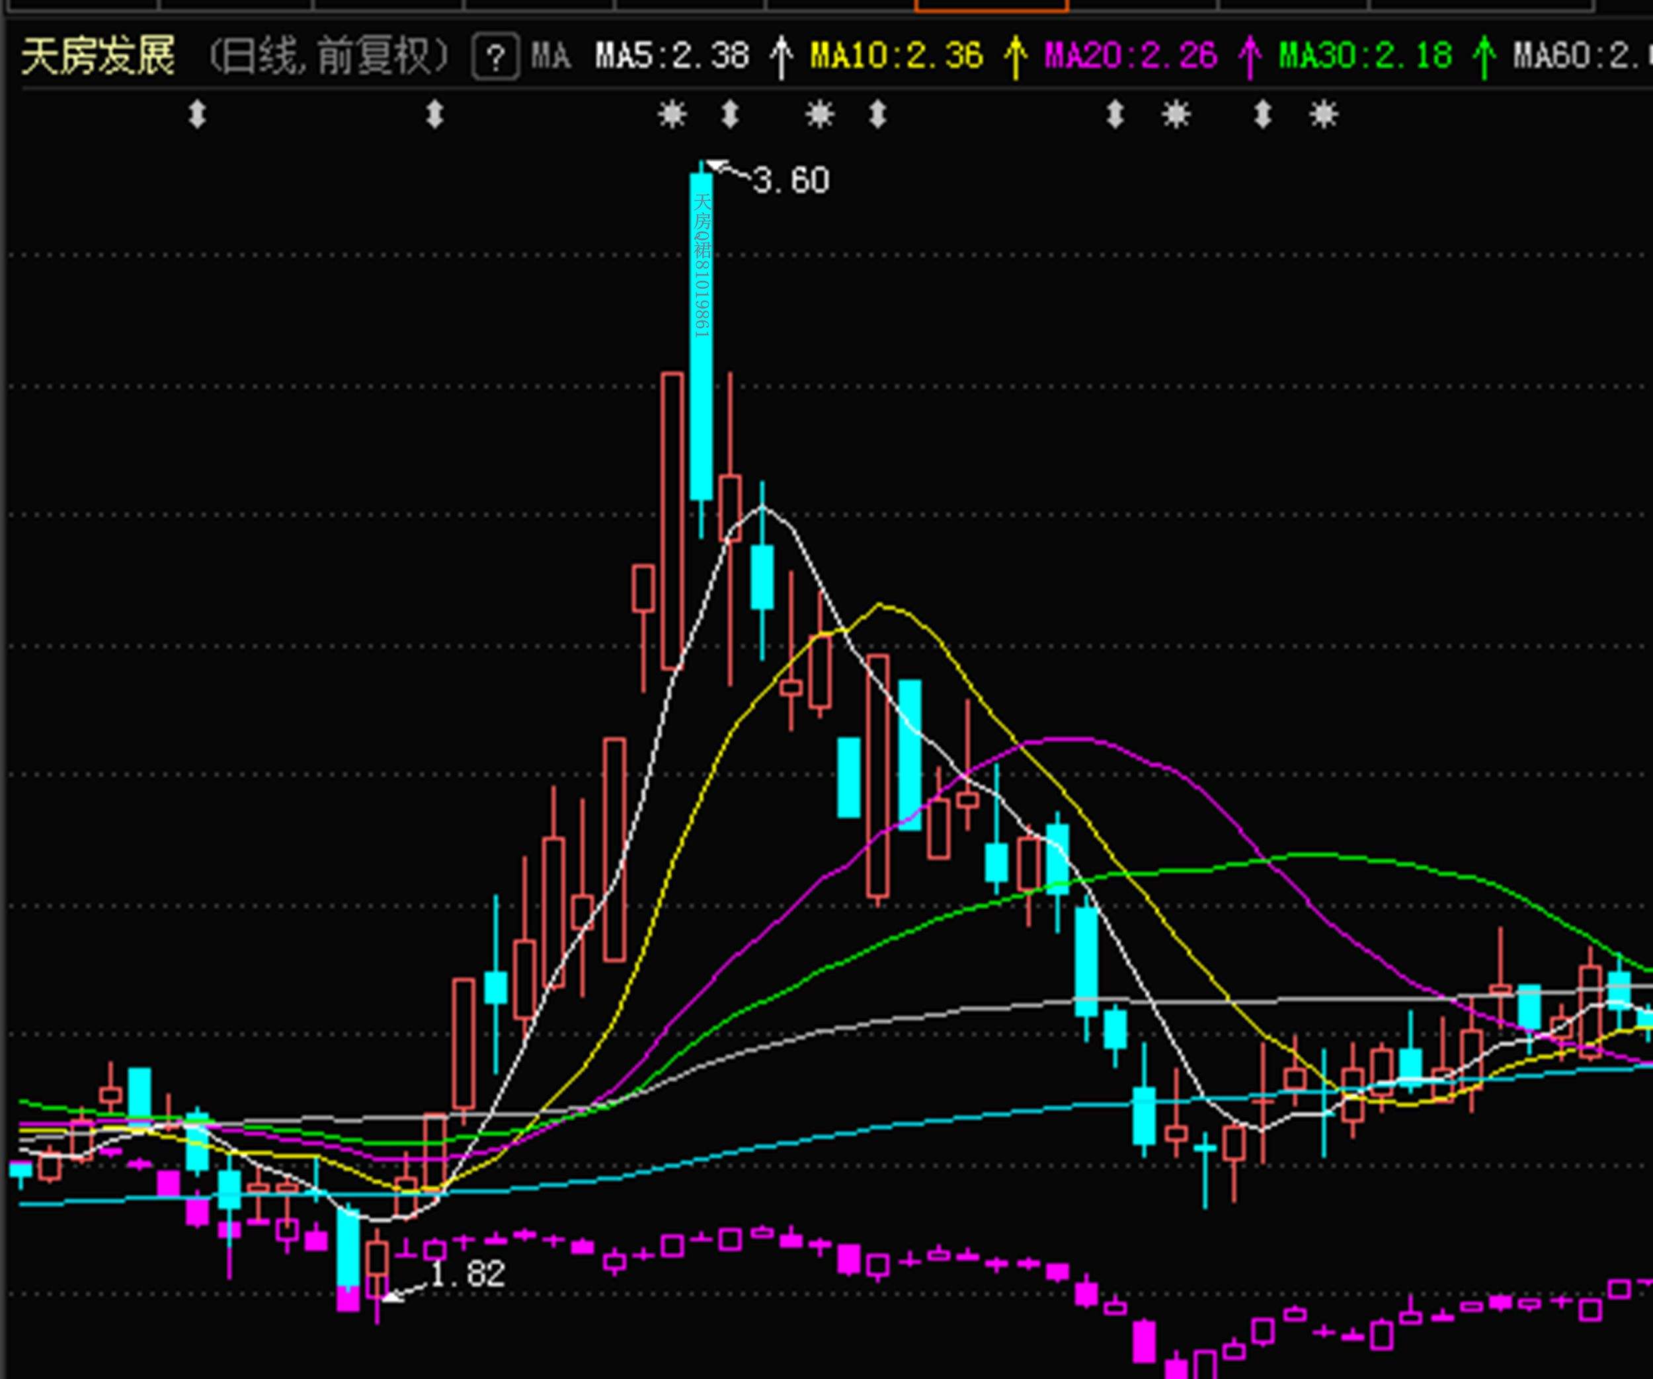Click the 1.82 low price label

(x=468, y=1275)
